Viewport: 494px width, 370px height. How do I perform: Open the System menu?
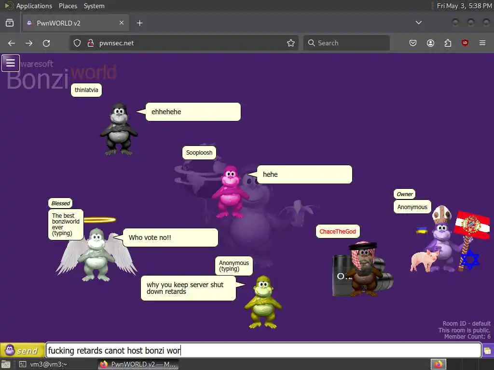point(94,6)
